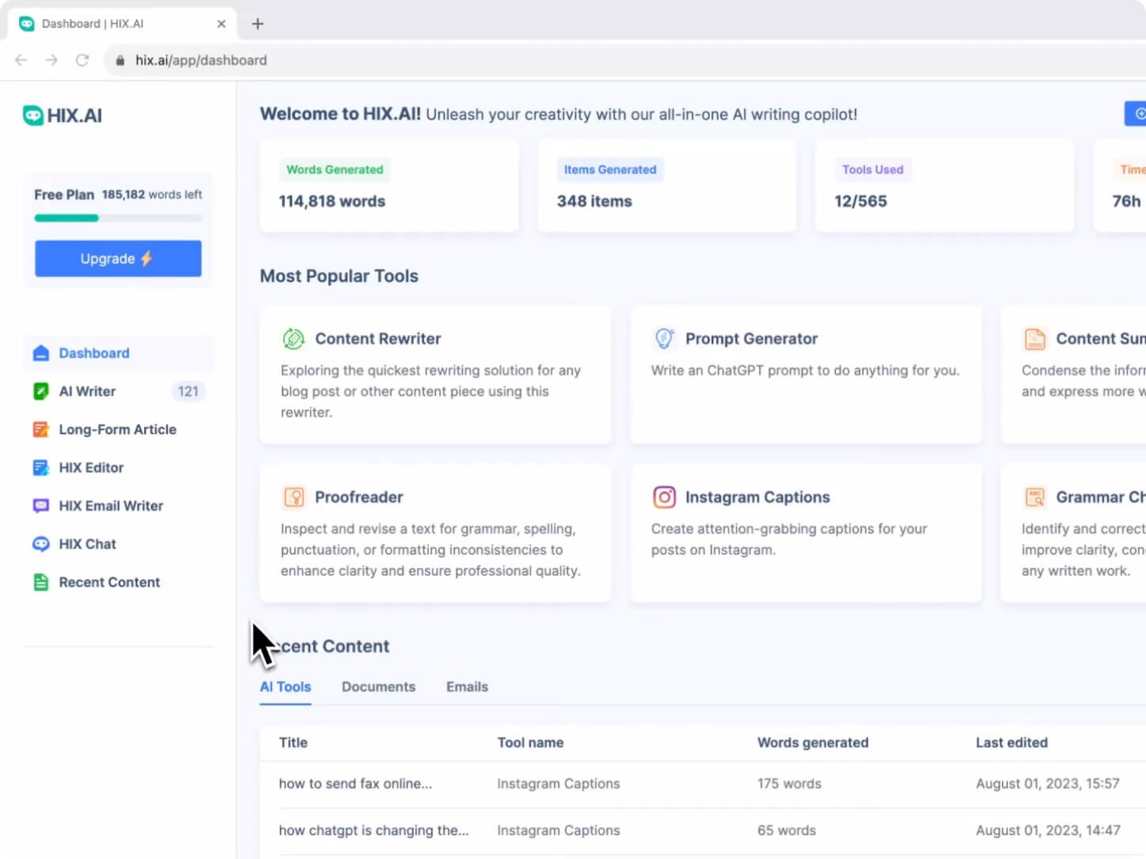
Task: Click the HIX Email Writer icon
Action: click(41, 505)
